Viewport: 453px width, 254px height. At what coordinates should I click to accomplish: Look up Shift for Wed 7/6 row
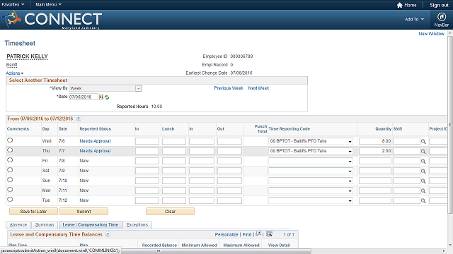423,141
